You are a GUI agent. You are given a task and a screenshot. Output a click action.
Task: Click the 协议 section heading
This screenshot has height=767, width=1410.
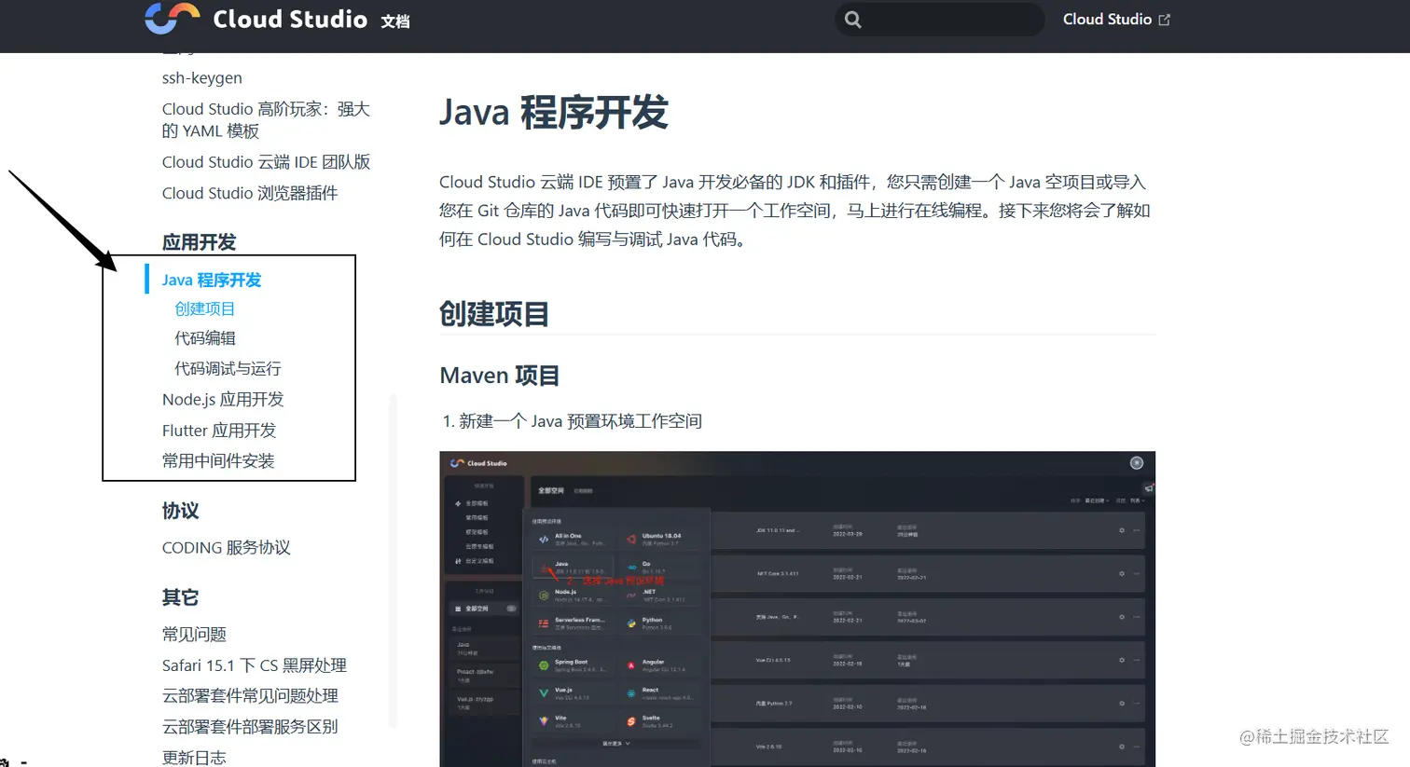coord(180,511)
